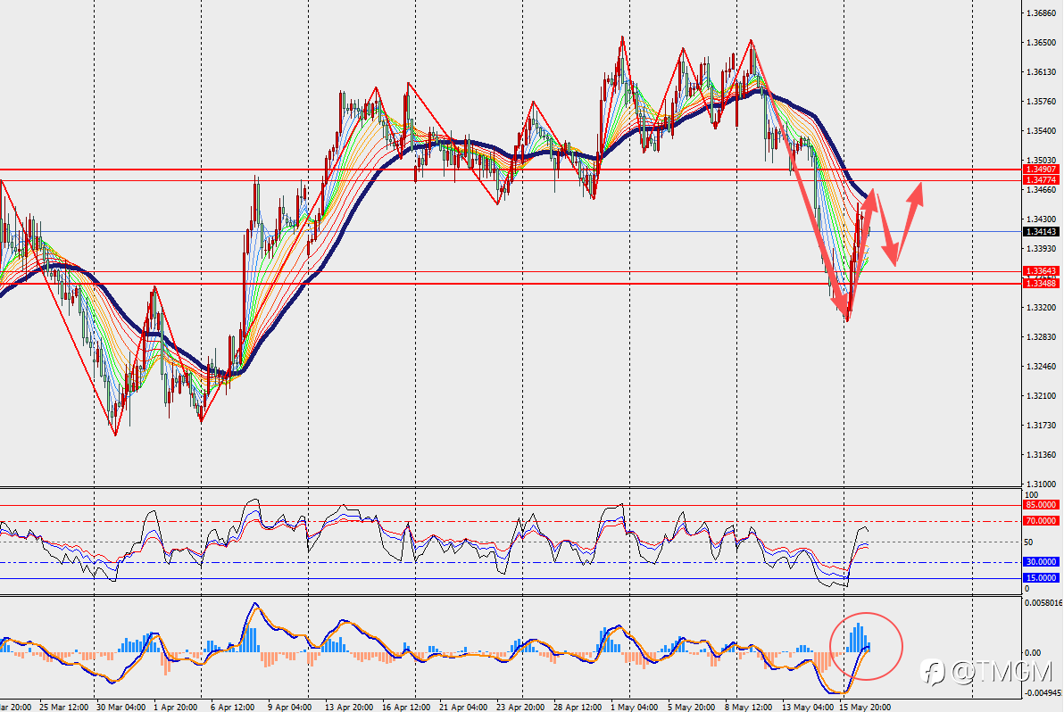1064x712 pixels.
Task: Click the 1.33643 red price level tag
Action: [x=1041, y=270]
